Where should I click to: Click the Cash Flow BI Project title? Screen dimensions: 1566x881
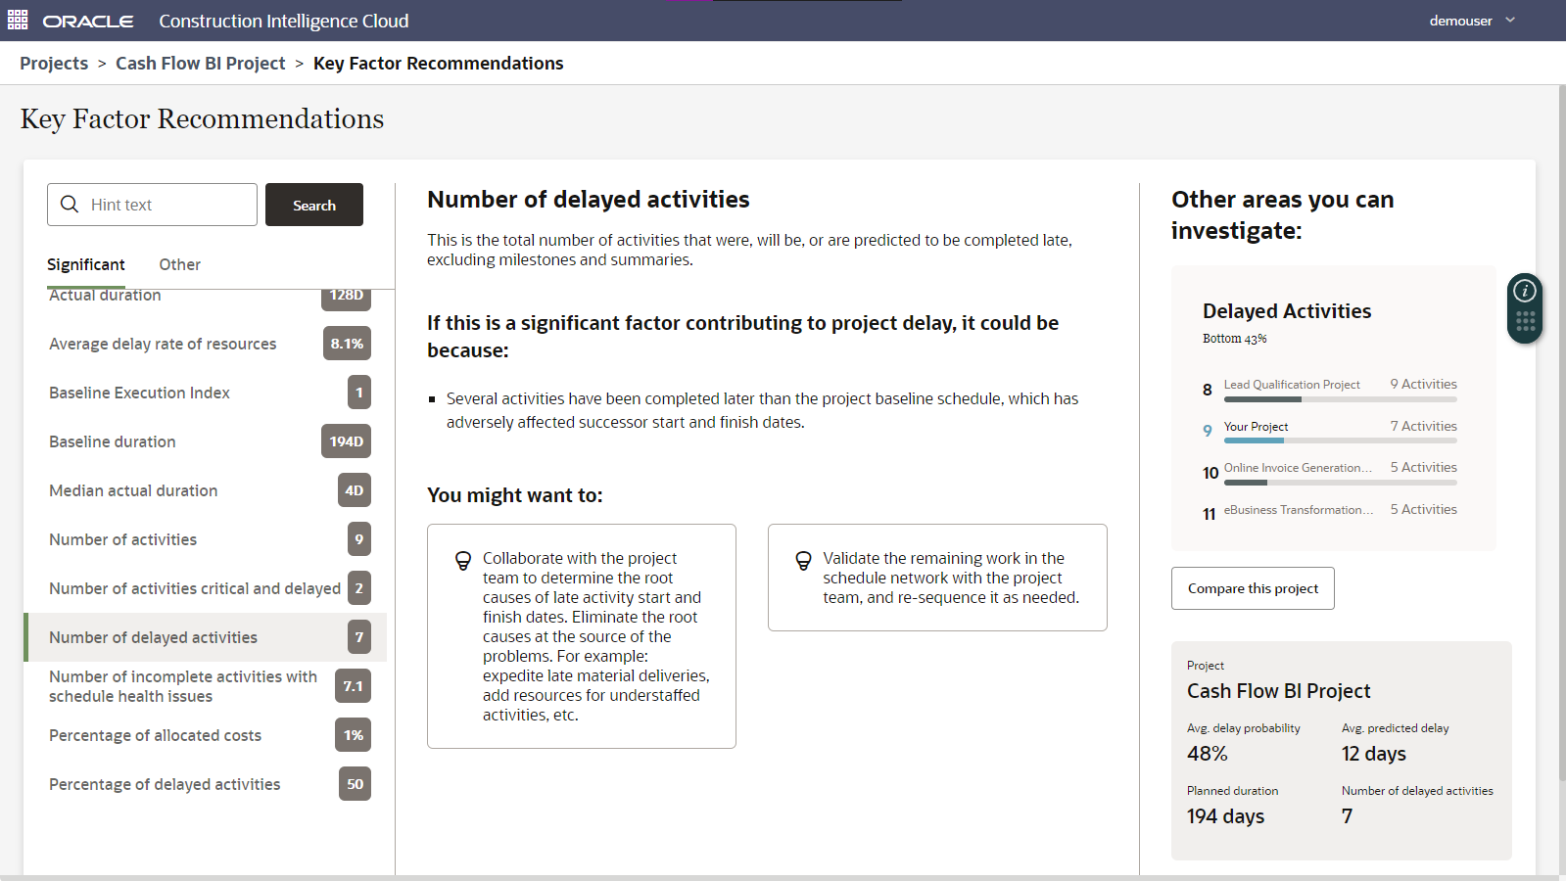(1278, 691)
